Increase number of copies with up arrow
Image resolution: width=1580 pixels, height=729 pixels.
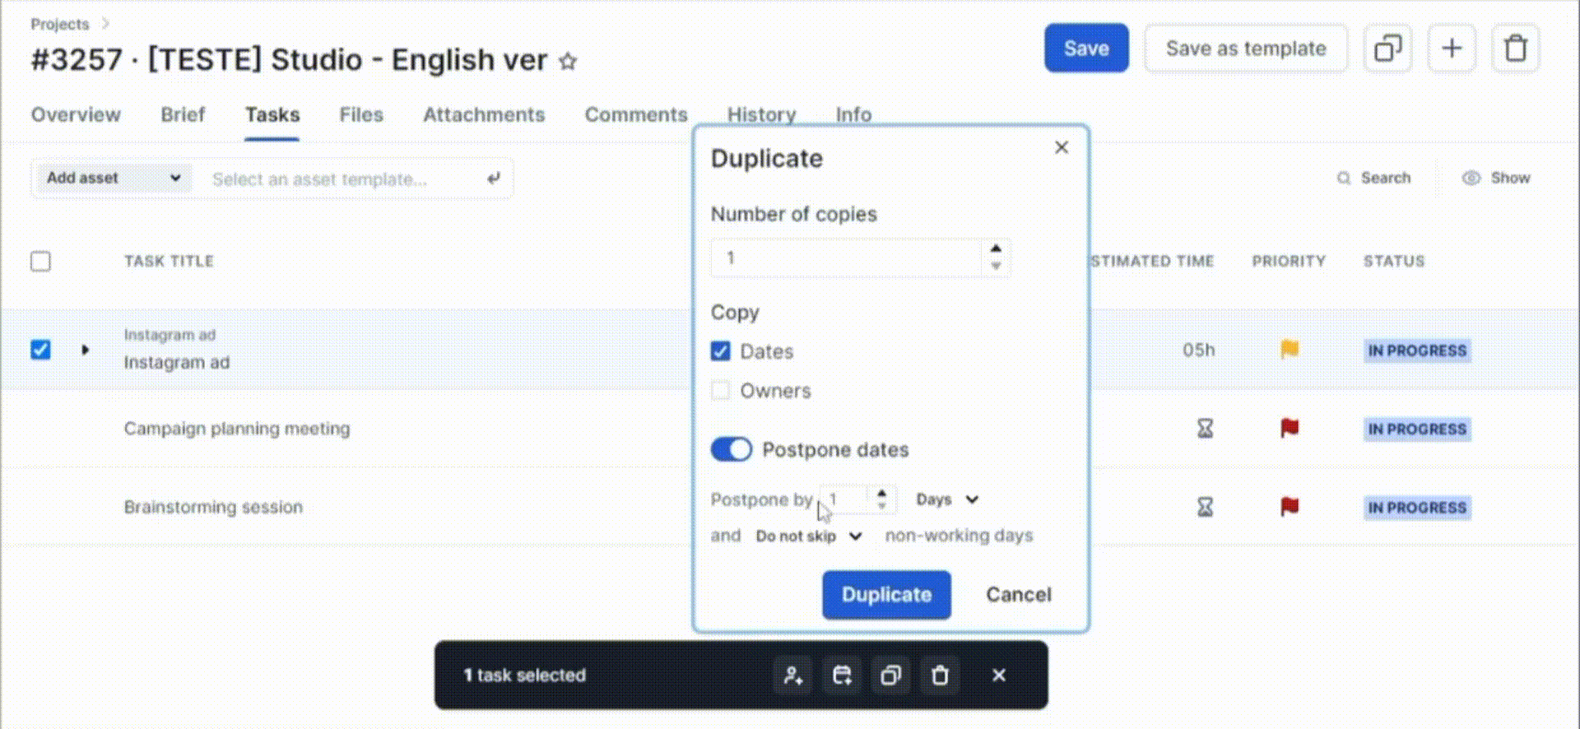(x=996, y=248)
